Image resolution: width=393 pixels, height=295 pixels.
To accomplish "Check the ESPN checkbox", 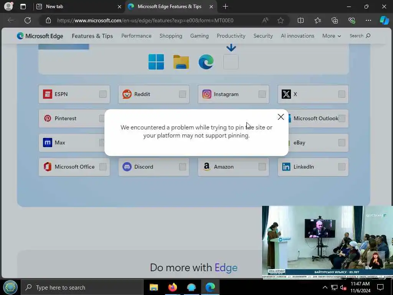I will (103, 94).
